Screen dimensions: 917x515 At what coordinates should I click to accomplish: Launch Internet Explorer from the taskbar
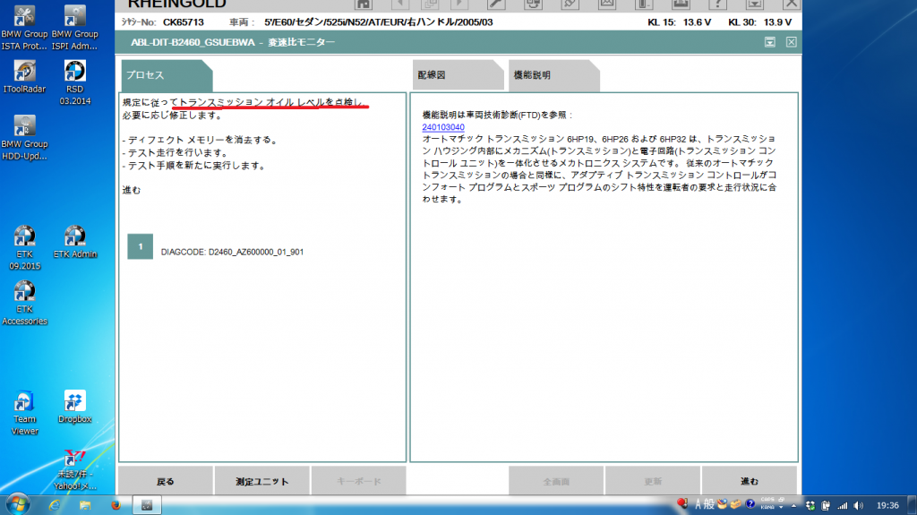tap(55, 505)
